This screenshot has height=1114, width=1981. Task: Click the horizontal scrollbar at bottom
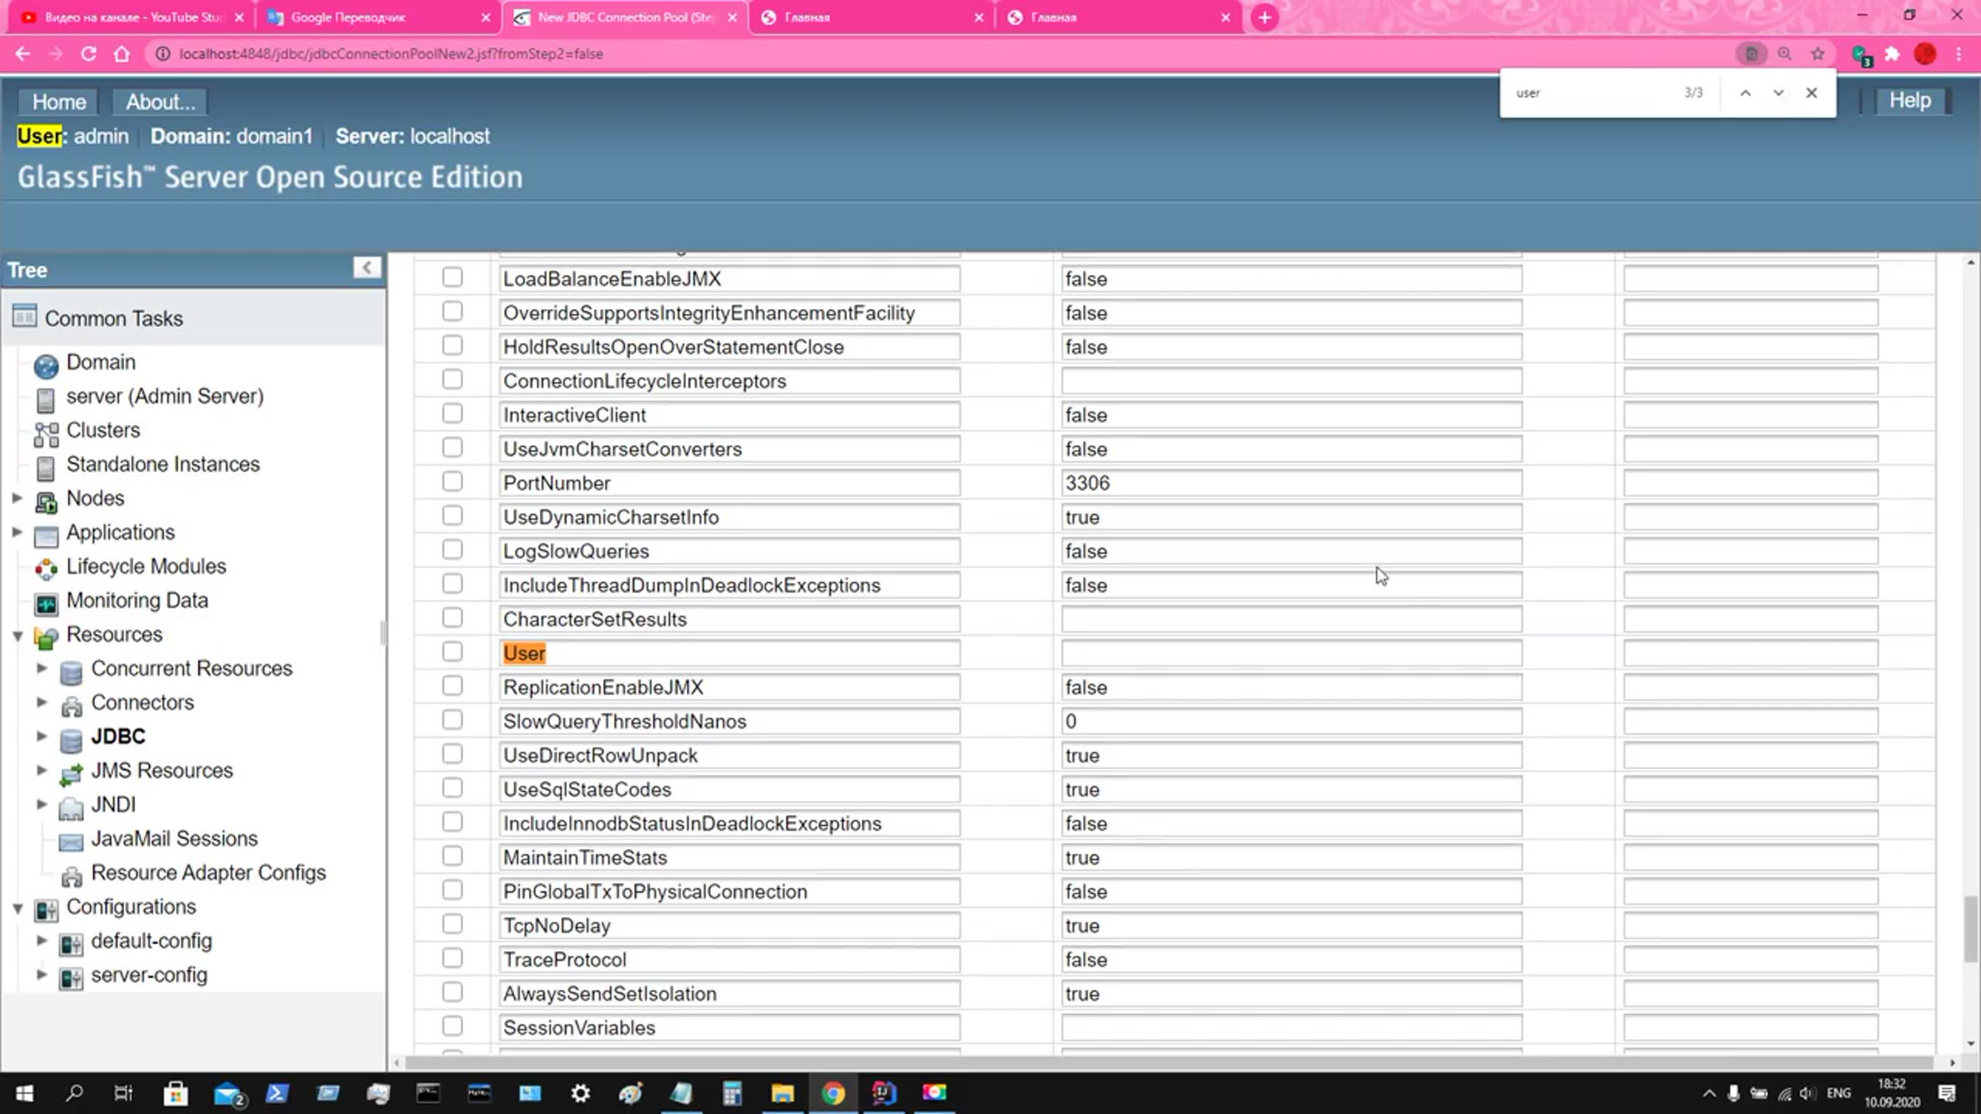[1168, 1062]
